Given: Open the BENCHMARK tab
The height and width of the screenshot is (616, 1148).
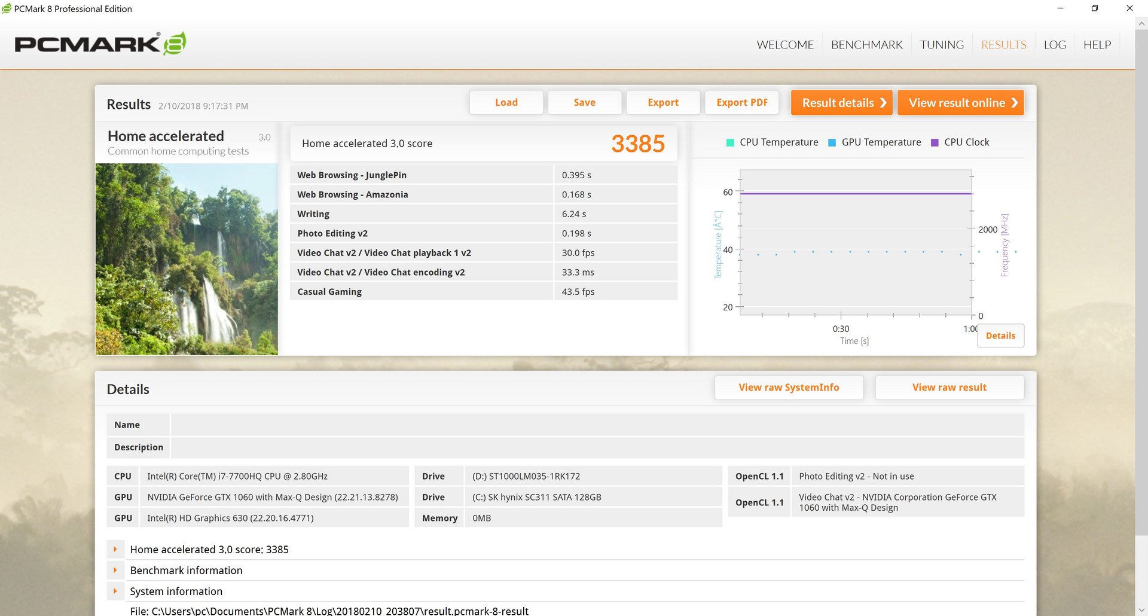Looking at the screenshot, I should pos(866,45).
